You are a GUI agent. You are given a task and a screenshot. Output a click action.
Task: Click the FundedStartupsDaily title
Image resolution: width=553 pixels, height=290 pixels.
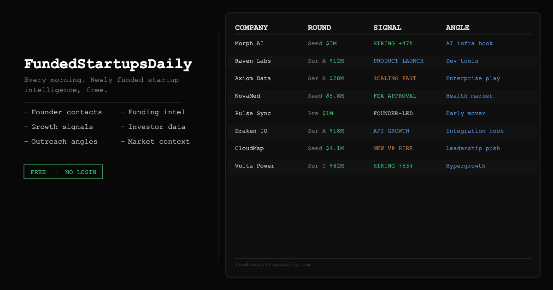coord(108,64)
